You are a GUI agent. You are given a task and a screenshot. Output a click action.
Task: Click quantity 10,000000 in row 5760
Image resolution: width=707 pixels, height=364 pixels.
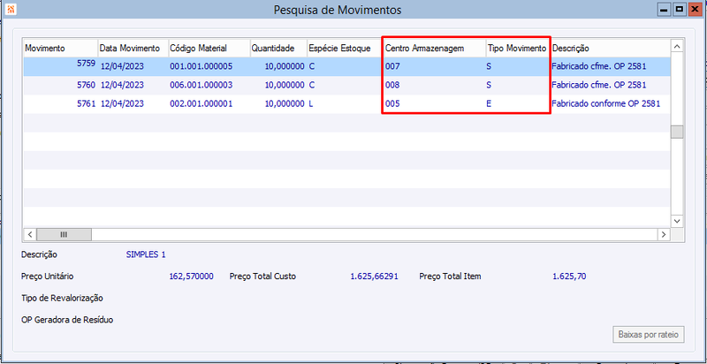(x=285, y=85)
